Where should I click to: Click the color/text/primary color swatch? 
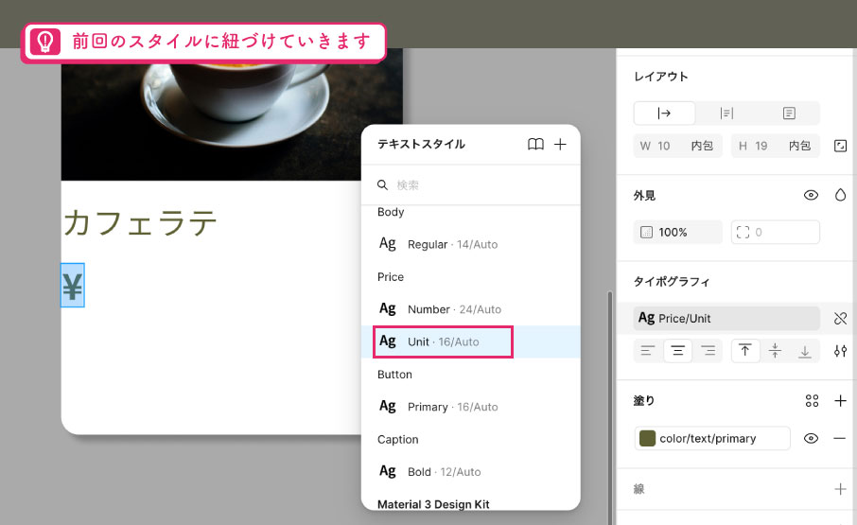(x=647, y=438)
